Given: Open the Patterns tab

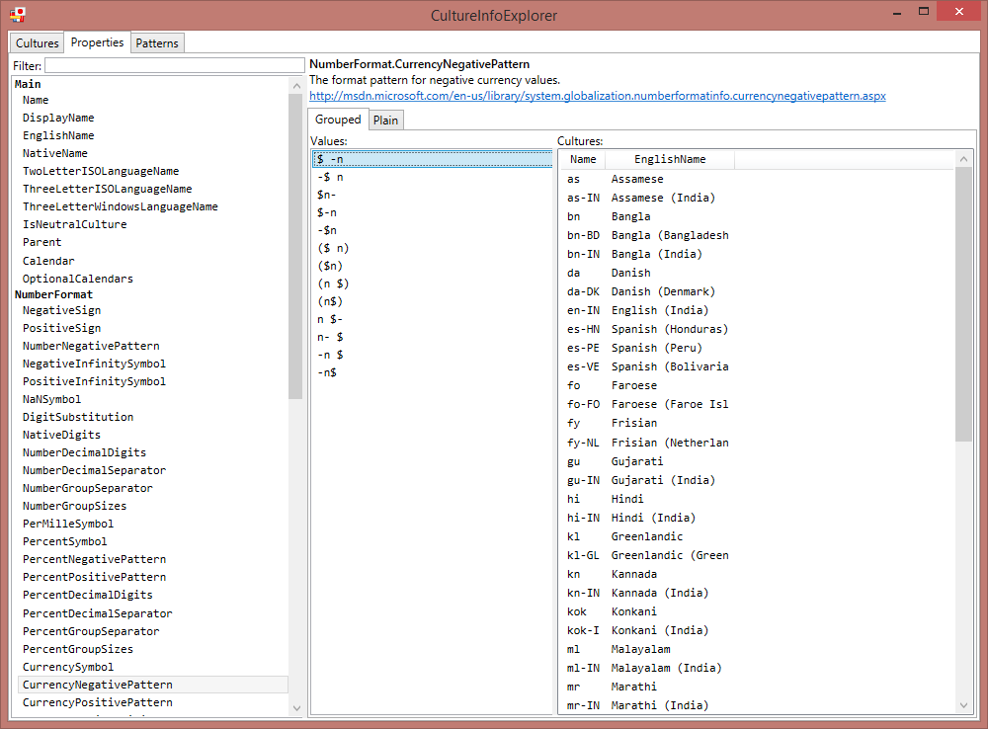Looking at the screenshot, I should pyautogui.click(x=157, y=42).
